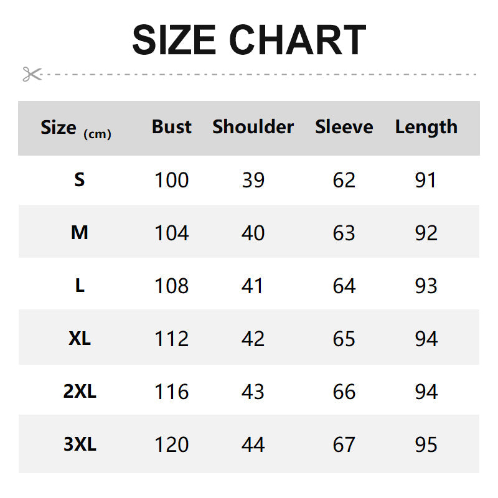Select the Shoulder column header

(x=253, y=127)
